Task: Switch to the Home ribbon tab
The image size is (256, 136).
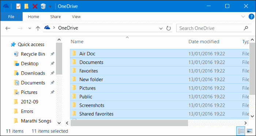Action: pos(34,17)
